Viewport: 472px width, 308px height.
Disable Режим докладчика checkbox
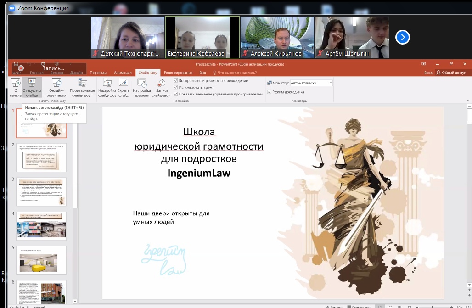(270, 92)
